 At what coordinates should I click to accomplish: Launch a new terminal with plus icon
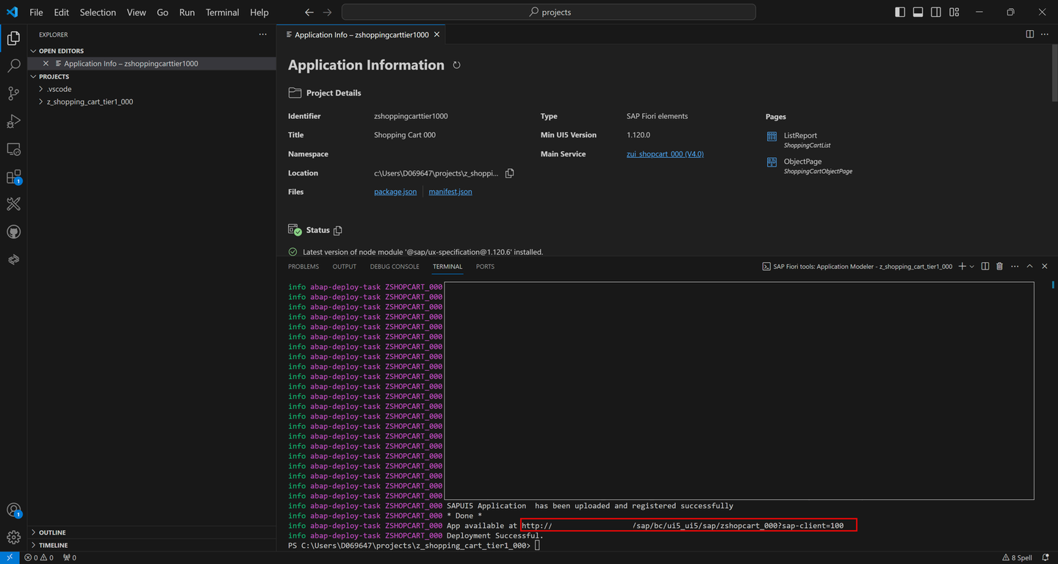(962, 267)
